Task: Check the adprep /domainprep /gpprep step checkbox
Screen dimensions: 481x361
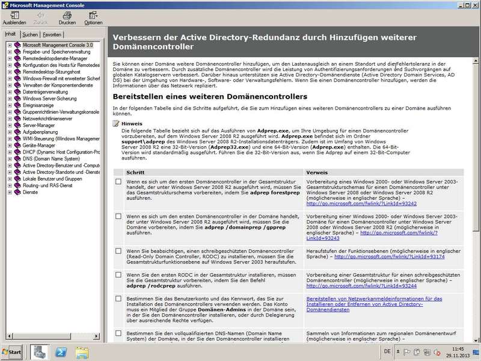Action: point(118,217)
